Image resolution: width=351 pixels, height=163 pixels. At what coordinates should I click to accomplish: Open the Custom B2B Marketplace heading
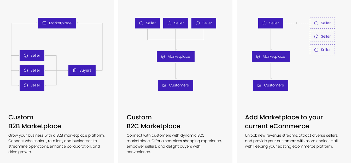coord(35,121)
